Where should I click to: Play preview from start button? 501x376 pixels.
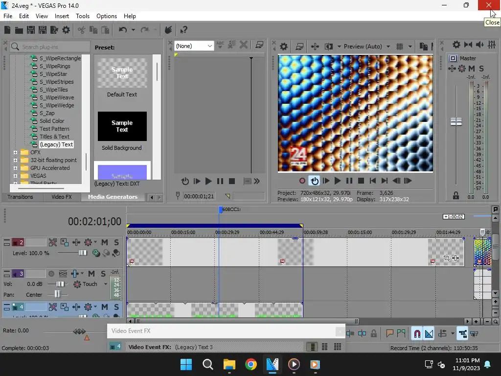click(x=326, y=181)
